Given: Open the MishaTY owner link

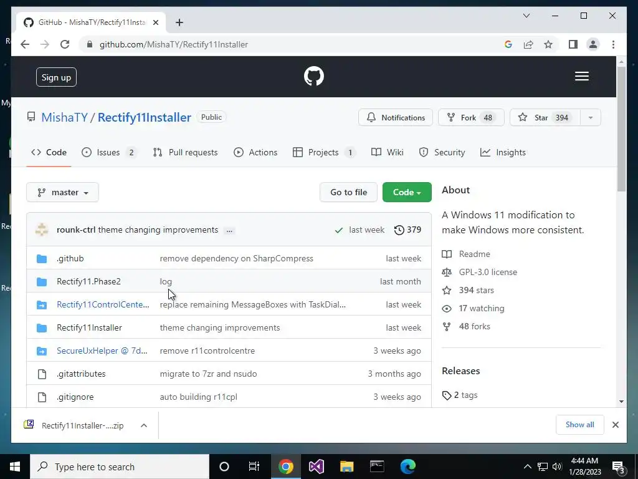Looking at the screenshot, I should tap(64, 117).
